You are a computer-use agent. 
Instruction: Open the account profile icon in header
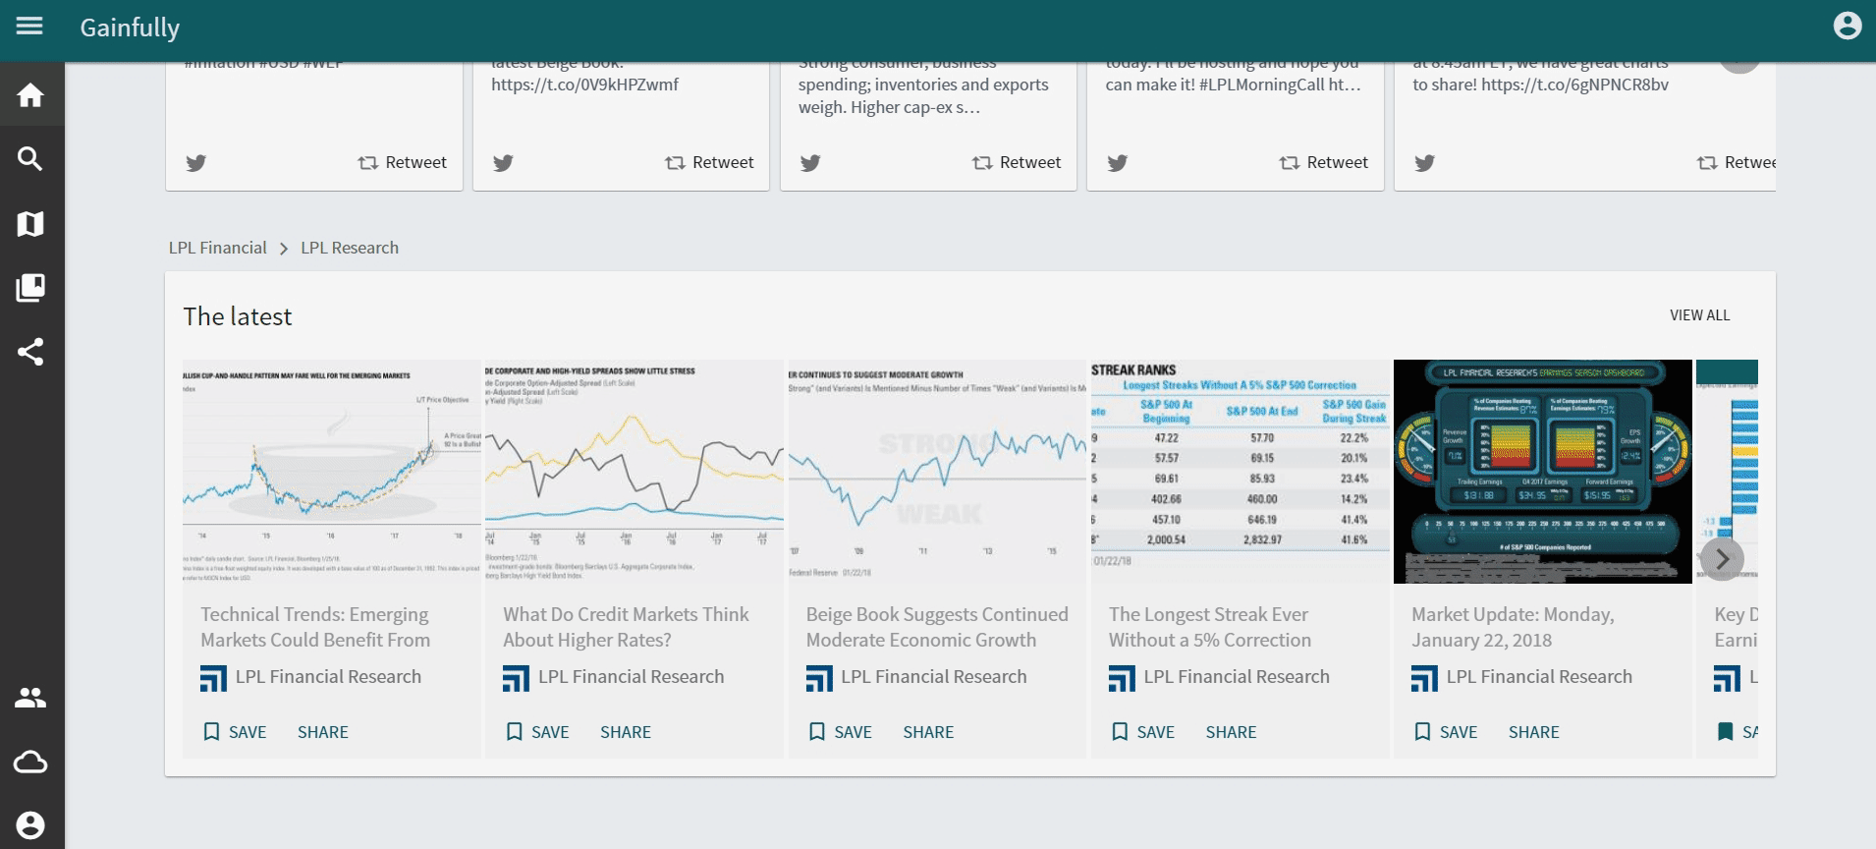point(1848,26)
